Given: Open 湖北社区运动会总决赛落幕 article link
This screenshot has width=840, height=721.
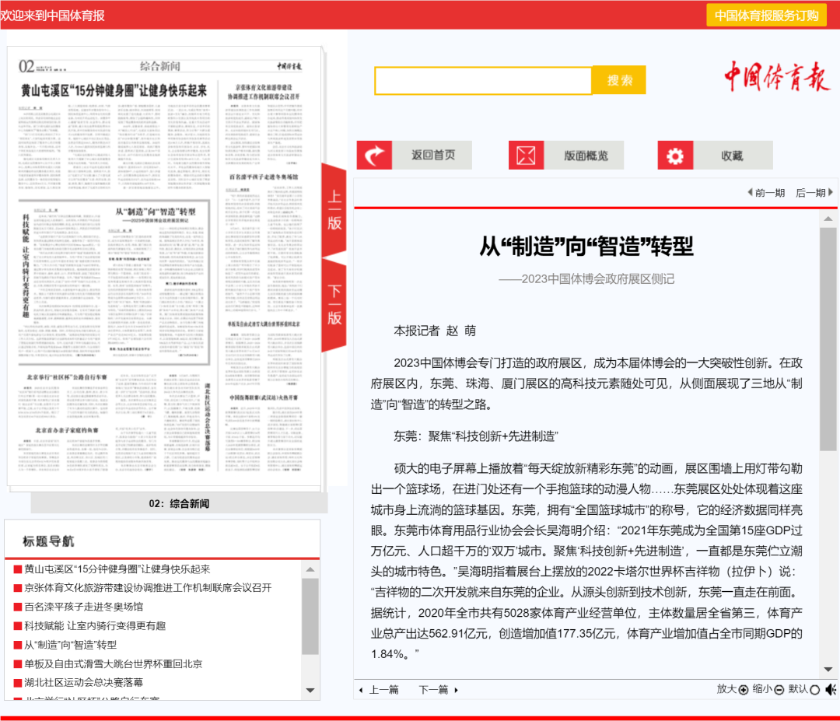Looking at the screenshot, I should [83, 682].
